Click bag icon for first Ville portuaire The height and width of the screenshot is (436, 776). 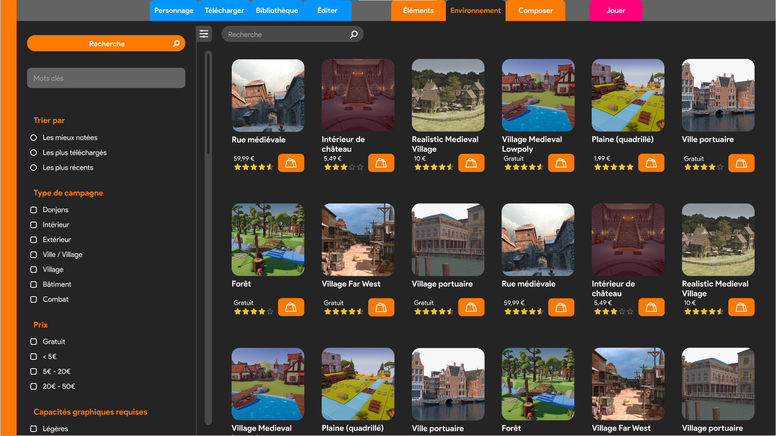[x=741, y=163]
